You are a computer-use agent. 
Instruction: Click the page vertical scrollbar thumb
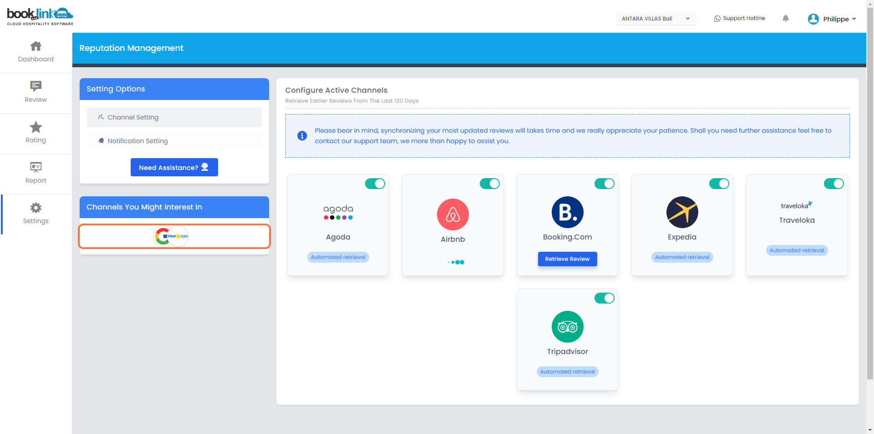pos(870,193)
